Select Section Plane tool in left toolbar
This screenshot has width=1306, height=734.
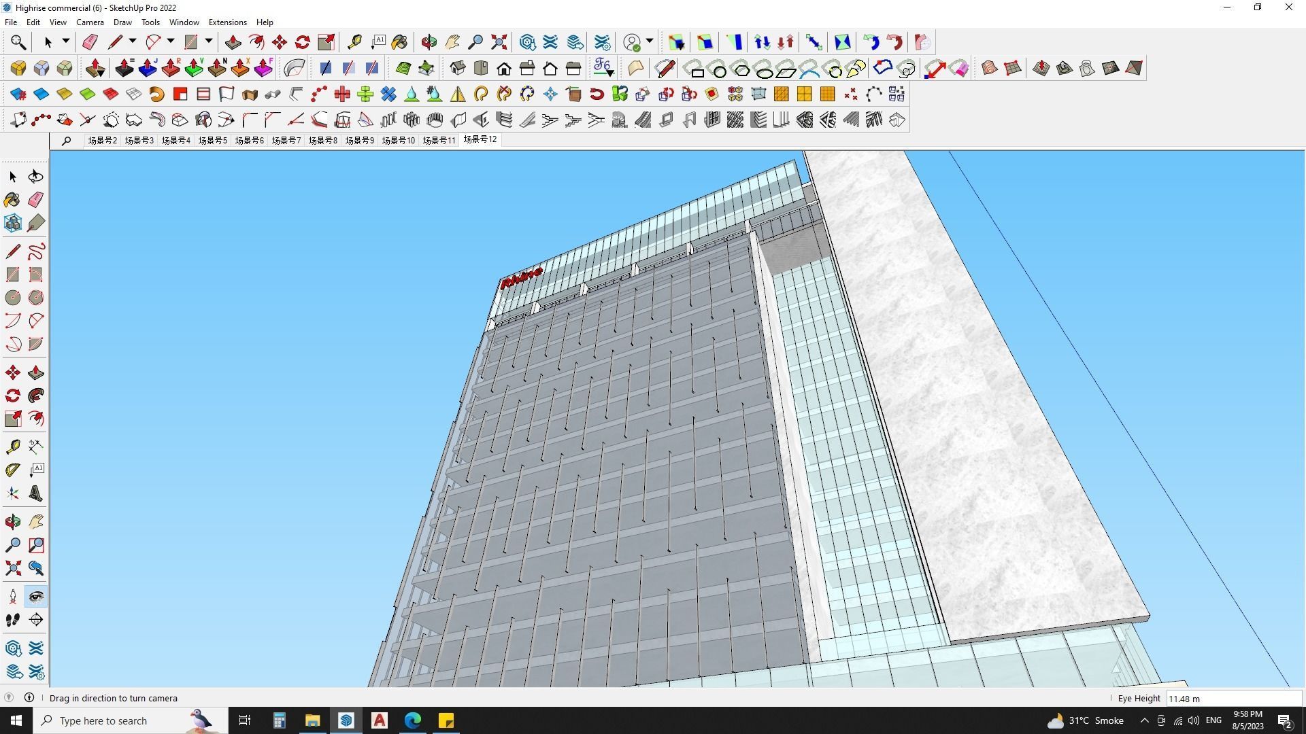[x=36, y=620]
